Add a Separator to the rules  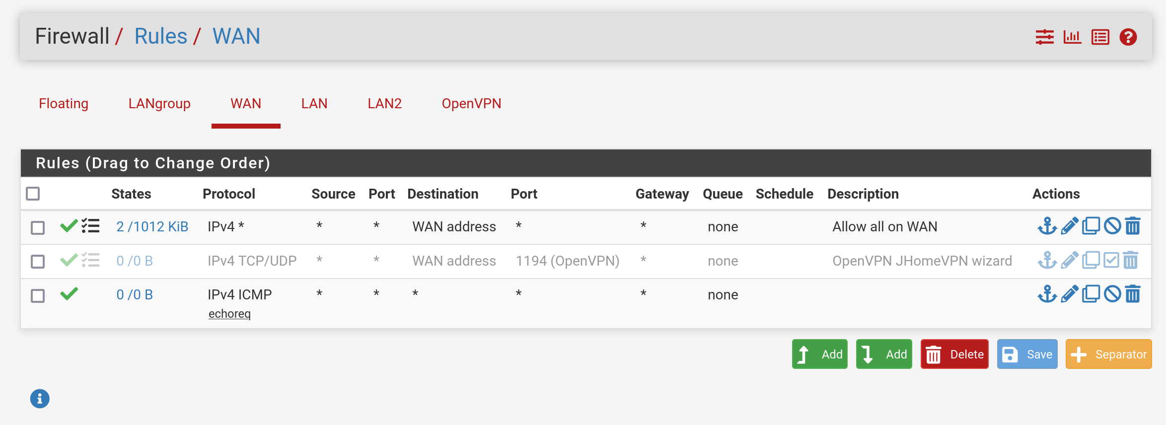pos(1108,354)
